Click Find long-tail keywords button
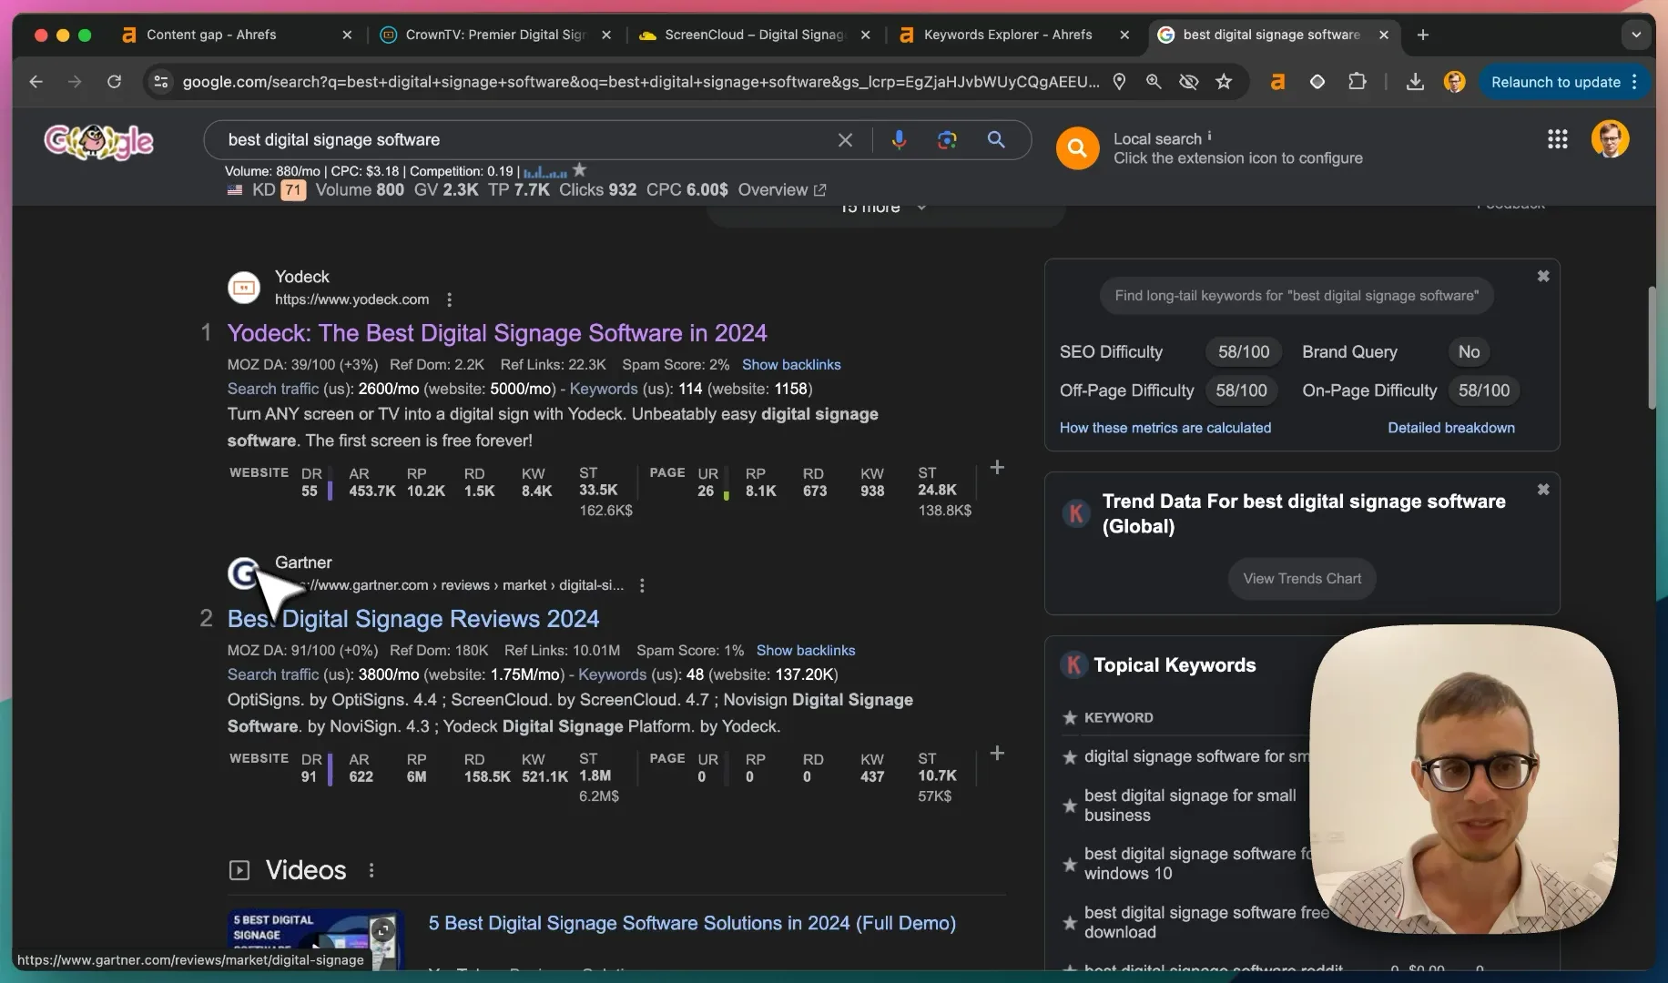The image size is (1668, 983). coord(1297,296)
